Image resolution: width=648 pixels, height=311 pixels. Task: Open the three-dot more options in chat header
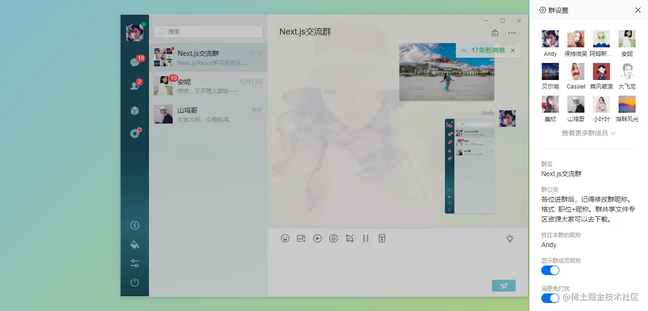pos(512,33)
